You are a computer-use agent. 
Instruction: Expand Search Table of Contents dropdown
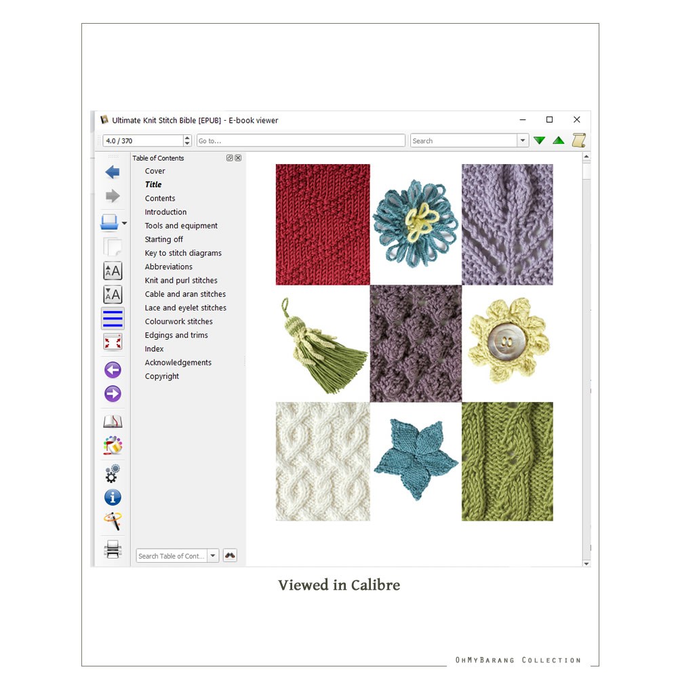click(x=213, y=556)
